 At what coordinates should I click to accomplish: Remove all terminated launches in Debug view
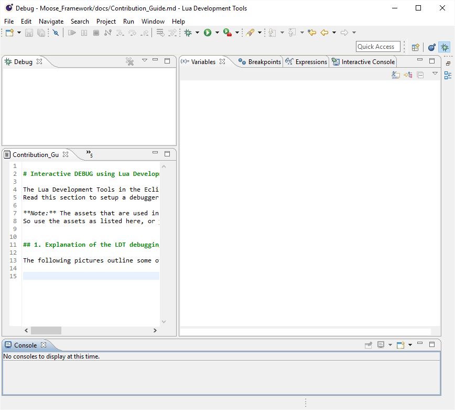[x=129, y=61]
